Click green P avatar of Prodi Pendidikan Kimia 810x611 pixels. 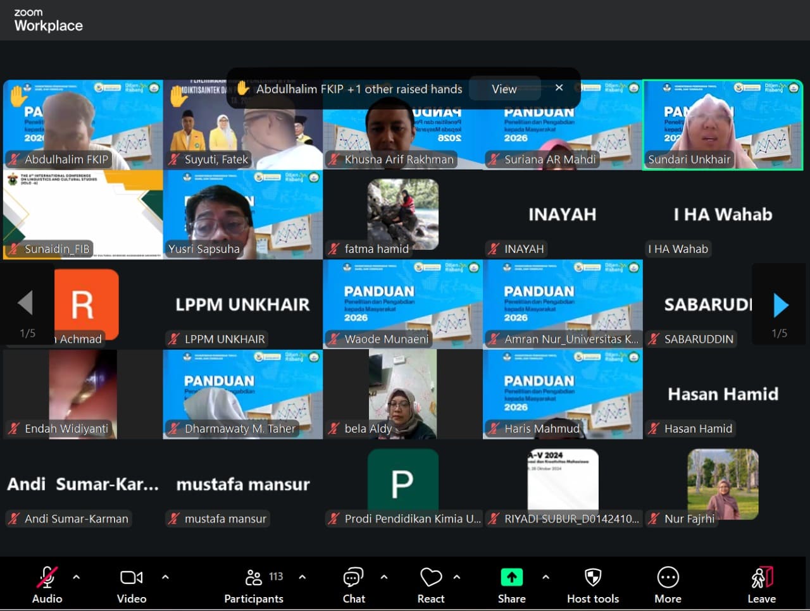pos(403,484)
